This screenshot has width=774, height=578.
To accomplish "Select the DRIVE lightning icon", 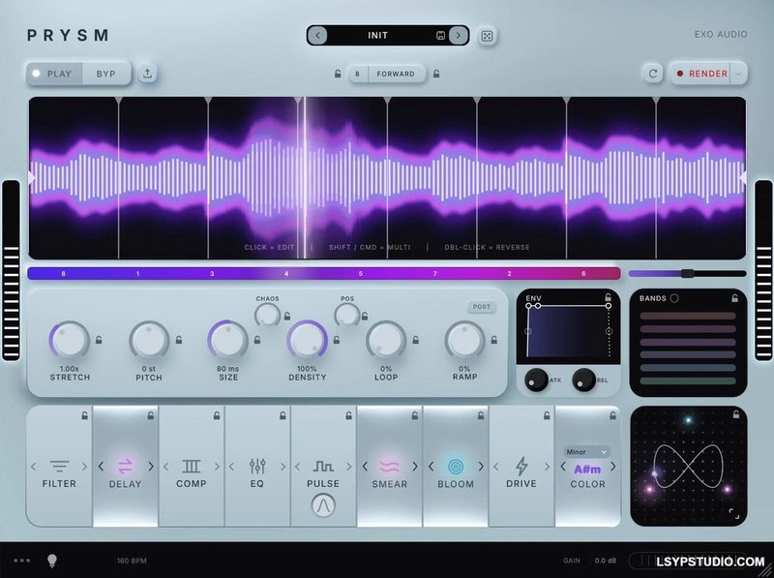I will point(521,466).
